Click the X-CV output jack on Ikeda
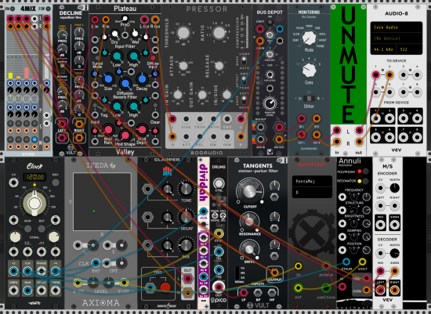 click(78, 282)
